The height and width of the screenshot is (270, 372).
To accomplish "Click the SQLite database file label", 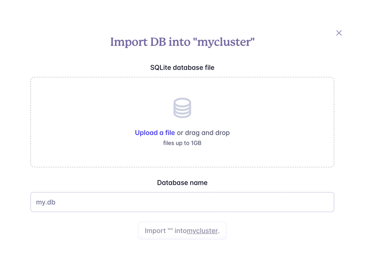I will click(182, 67).
